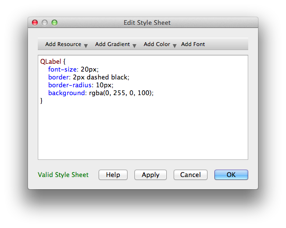
Task: Apply the style sheet changes
Action: pyautogui.click(x=151, y=175)
